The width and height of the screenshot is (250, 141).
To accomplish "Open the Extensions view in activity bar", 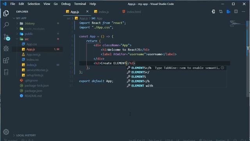I will [6, 60].
